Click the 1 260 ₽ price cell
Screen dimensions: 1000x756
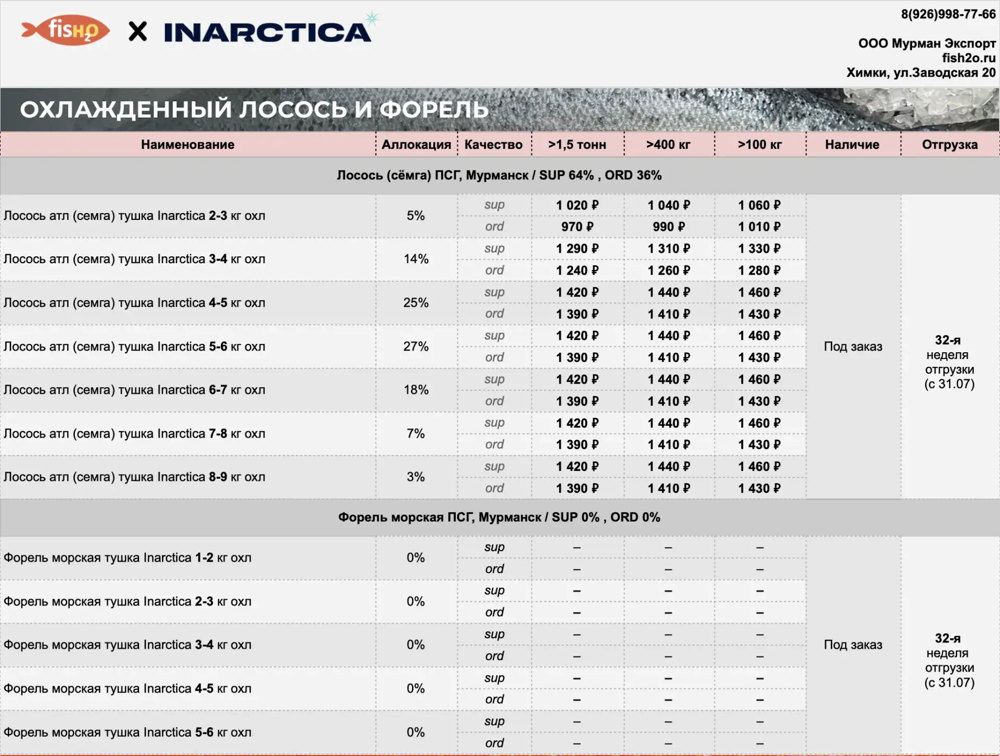tap(669, 270)
